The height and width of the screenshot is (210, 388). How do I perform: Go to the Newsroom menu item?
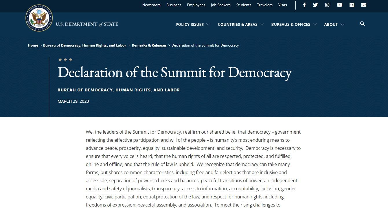coord(151,5)
